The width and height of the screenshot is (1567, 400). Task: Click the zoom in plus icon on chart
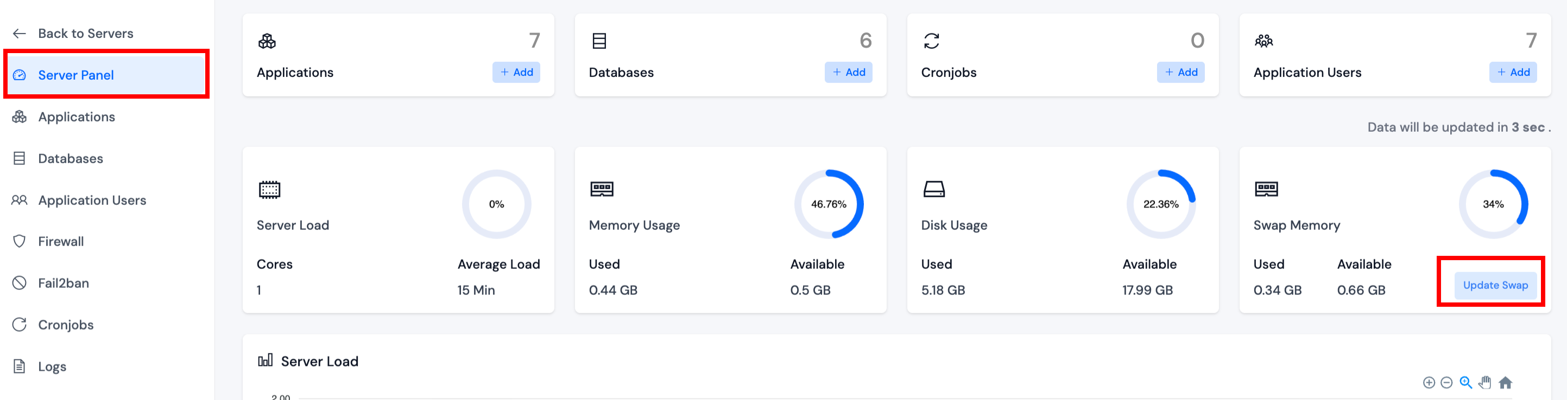[x=1429, y=383]
